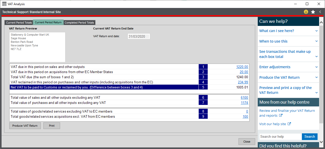Switch to the Current Period Totals tab
This screenshot has height=149, width=325.
click(x=18, y=22)
